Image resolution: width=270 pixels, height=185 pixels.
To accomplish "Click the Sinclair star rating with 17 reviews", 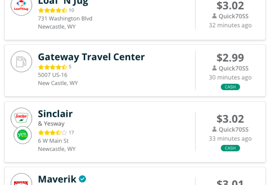I will [53, 132].
